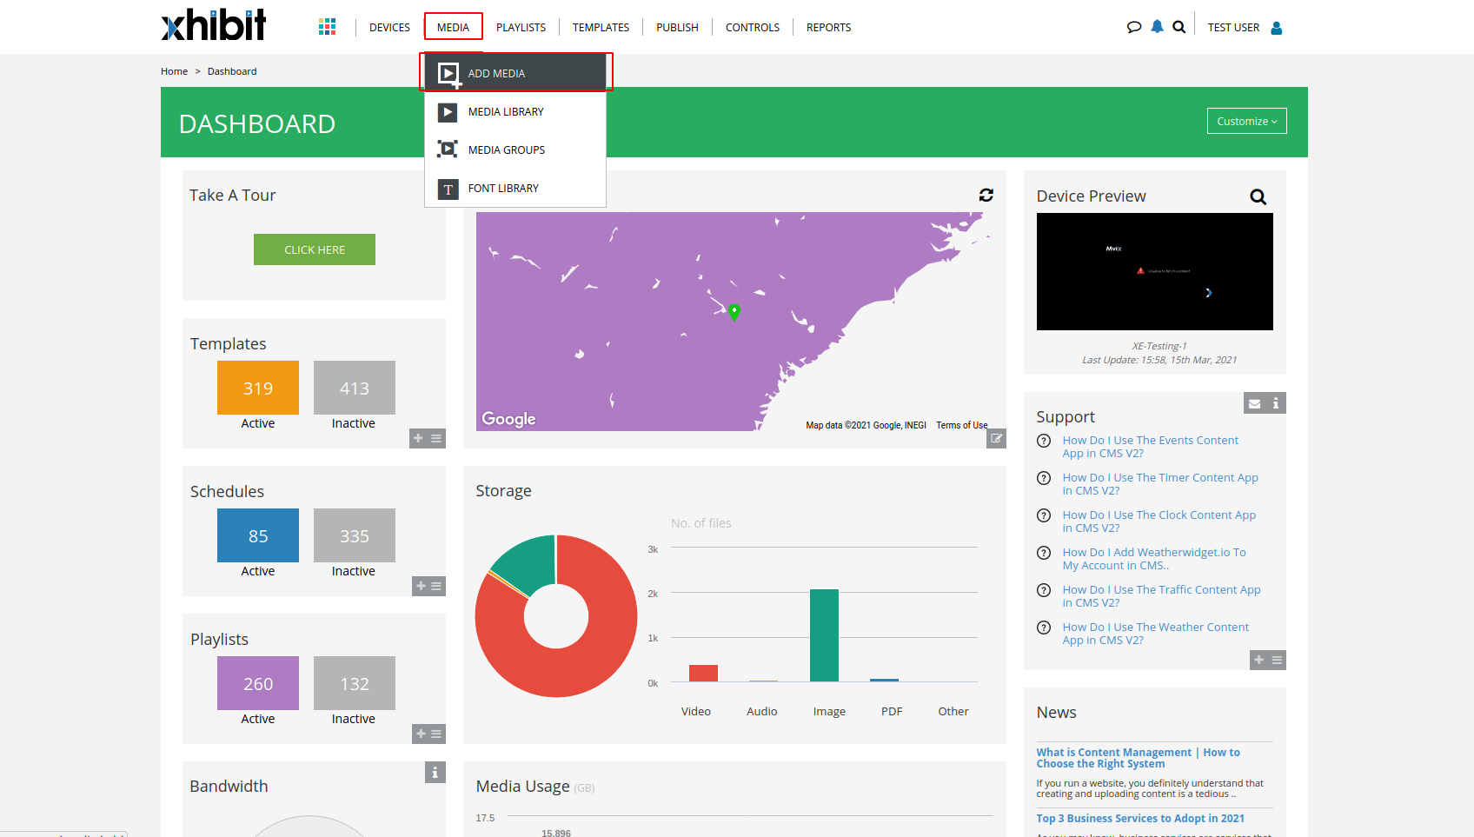Screen dimensions: 1474x837
Task: Click the purple 260 active playlists tile
Action: click(258, 683)
